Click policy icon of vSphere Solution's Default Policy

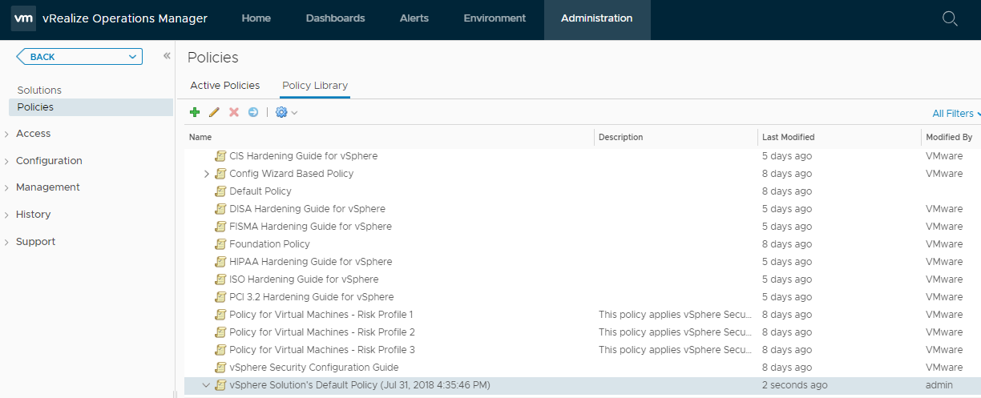pyautogui.click(x=220, y=385)
